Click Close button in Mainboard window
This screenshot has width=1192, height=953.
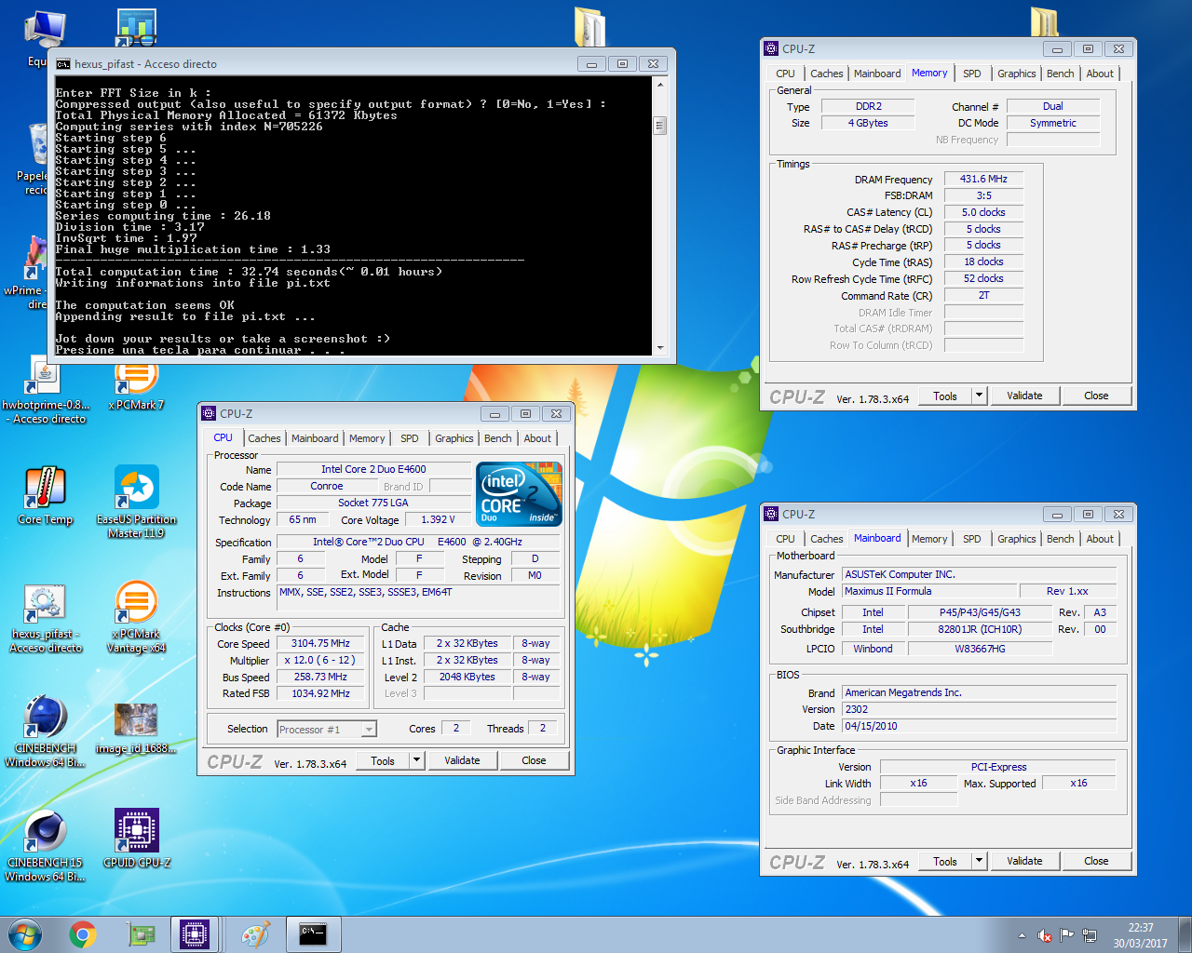click(x=1096, y=861)
